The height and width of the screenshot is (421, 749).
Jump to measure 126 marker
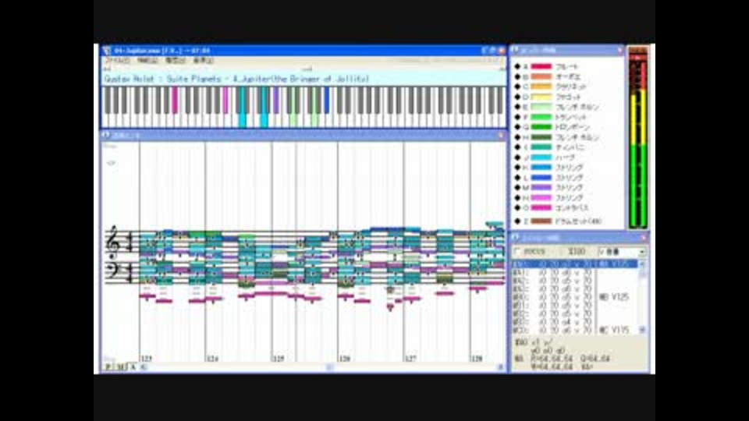coord(344,358)
